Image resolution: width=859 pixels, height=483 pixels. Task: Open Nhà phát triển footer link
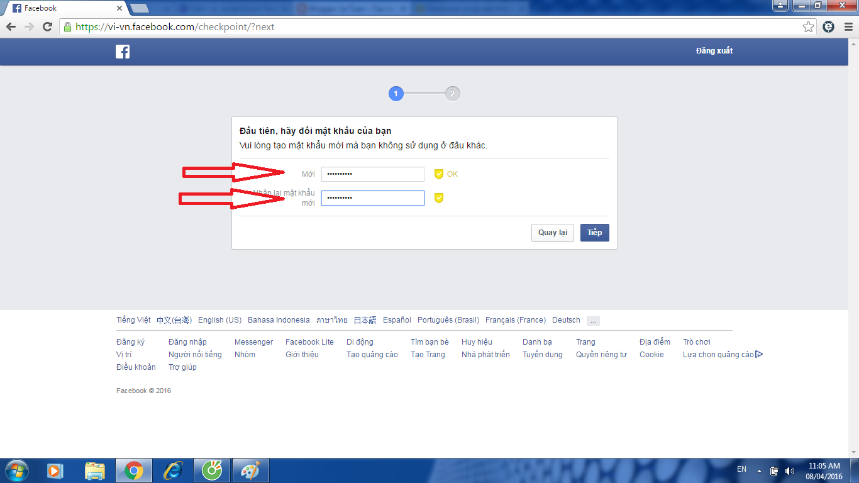[x=485, y=355]
